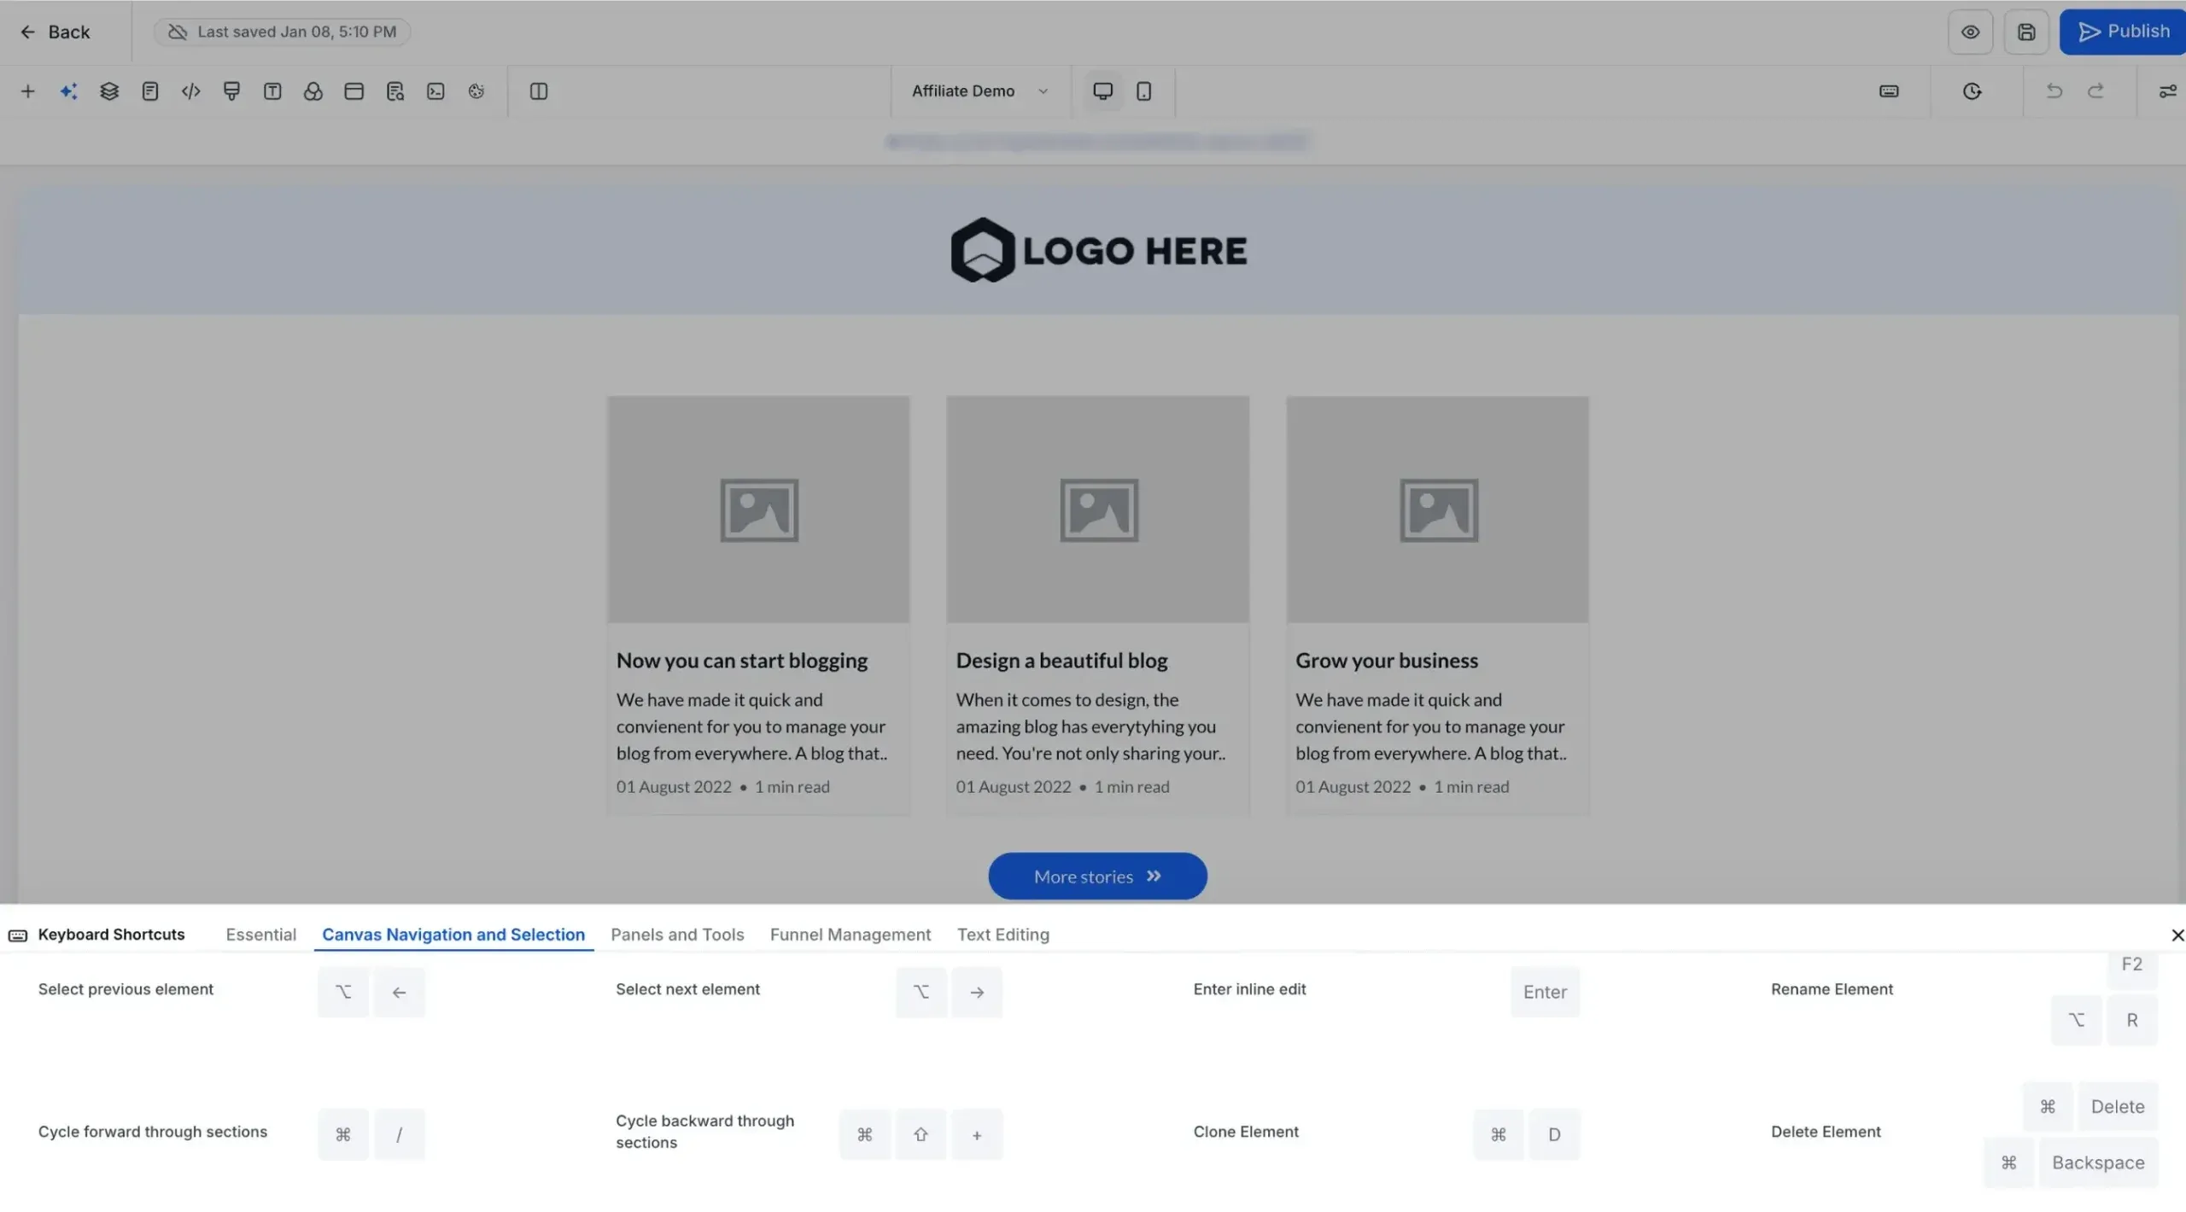This screenshot has width=2186, height=1212.
Task: Click the undo arrow icon
Action: [x=2054, y=90]
